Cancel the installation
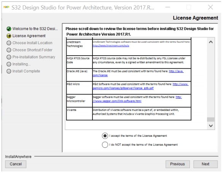Screen dimensions: 223x173 tap(16, 164)
